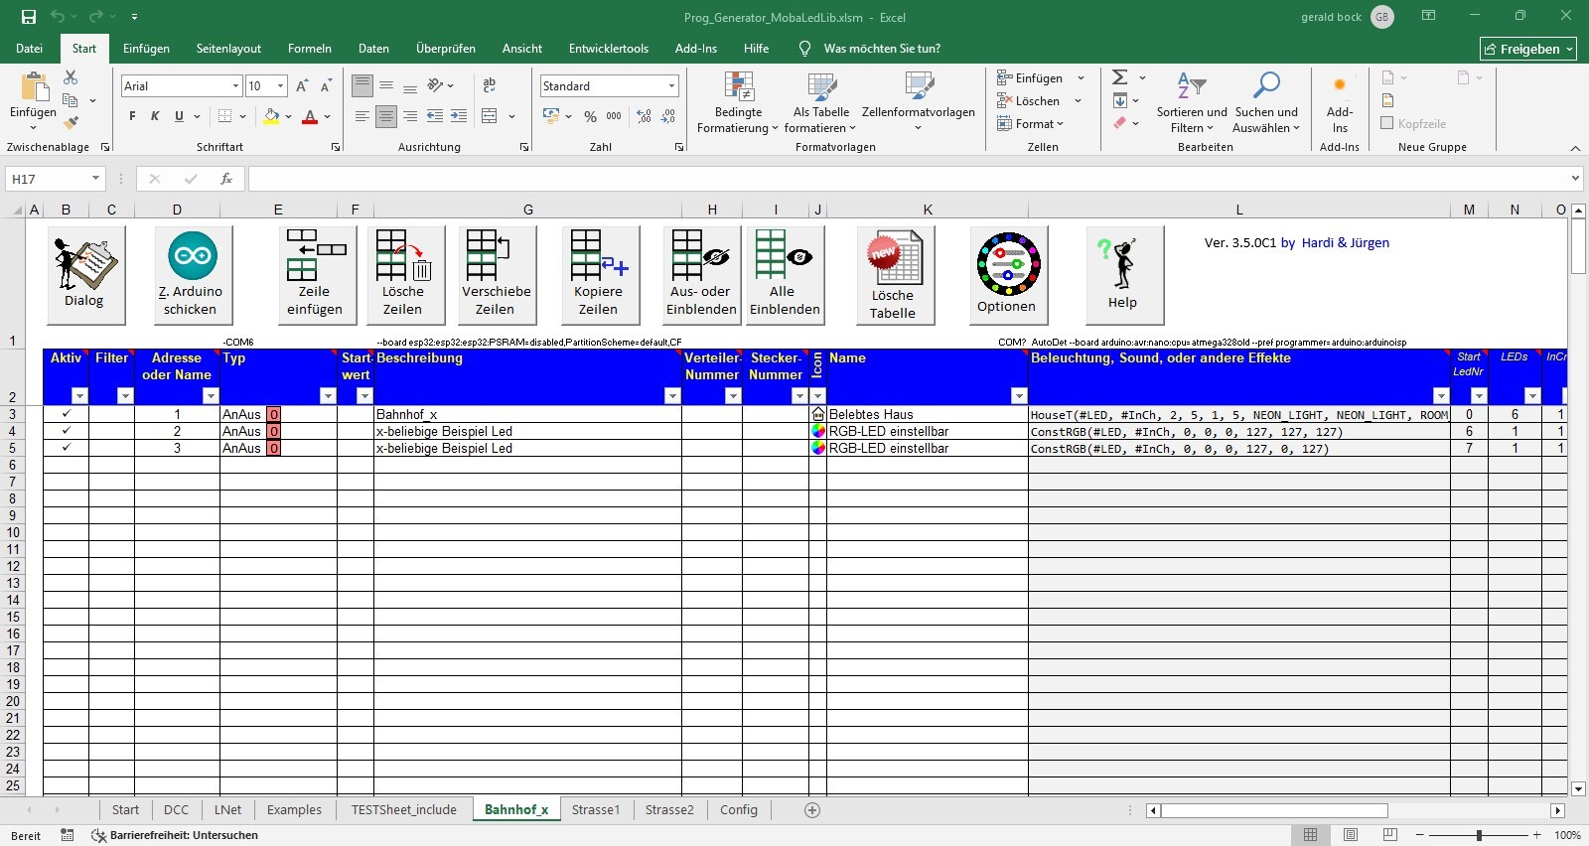Open the Standard number format dropdown
This screenshot has width=1589, height=846.
click(672, 86)
